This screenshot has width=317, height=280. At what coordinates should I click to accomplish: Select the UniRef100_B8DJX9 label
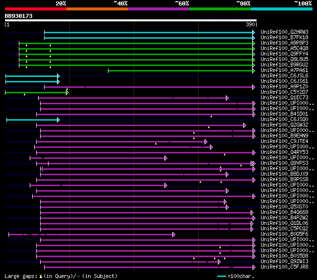[x=284, y=174]
